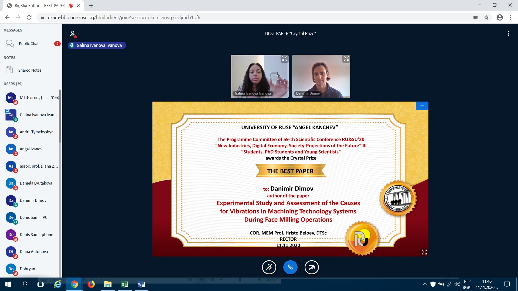
Task: Click the browser address bar URL
Action: click(124, 18)
